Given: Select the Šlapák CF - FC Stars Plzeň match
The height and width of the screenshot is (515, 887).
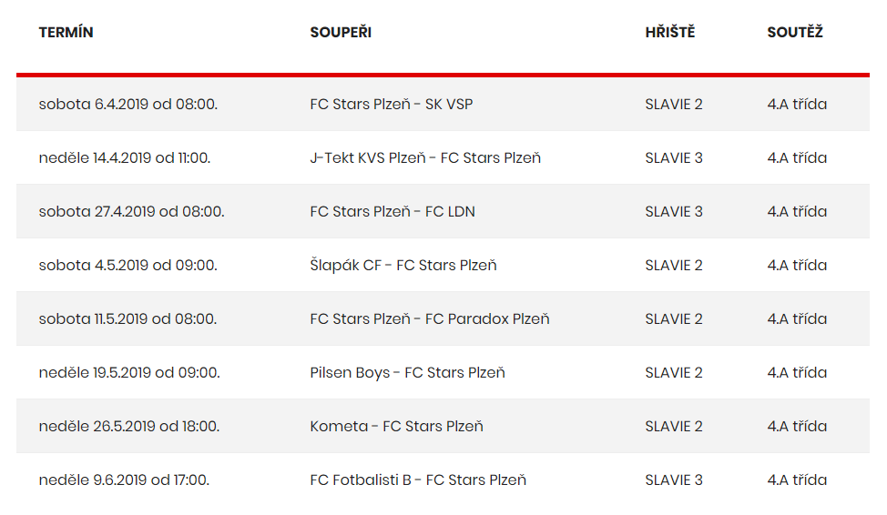Looking at the screenshot, I should click(x=403, y=265).
